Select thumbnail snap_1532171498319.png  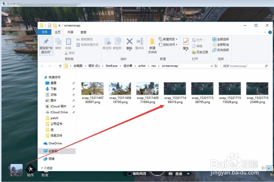pos(175,88)
